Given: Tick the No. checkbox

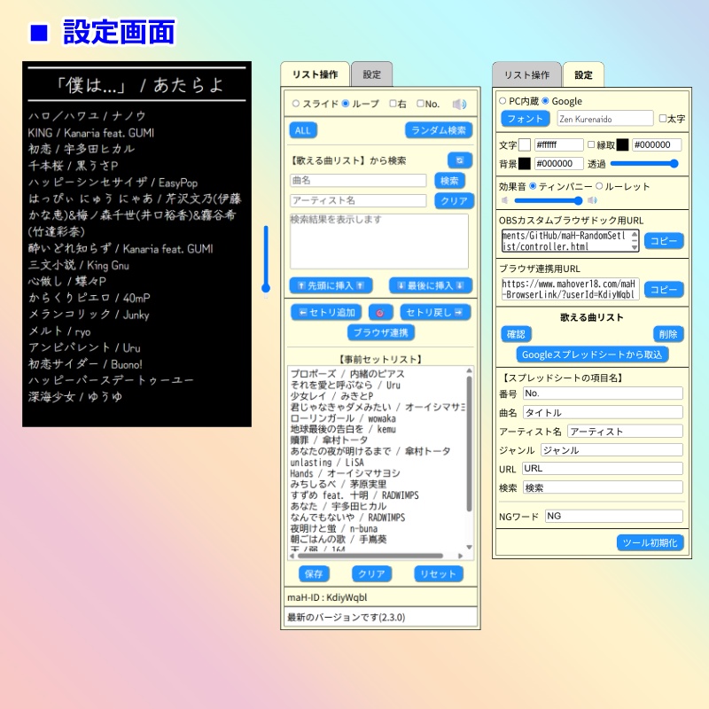Looking at the screenshot, I should (420, 104).
